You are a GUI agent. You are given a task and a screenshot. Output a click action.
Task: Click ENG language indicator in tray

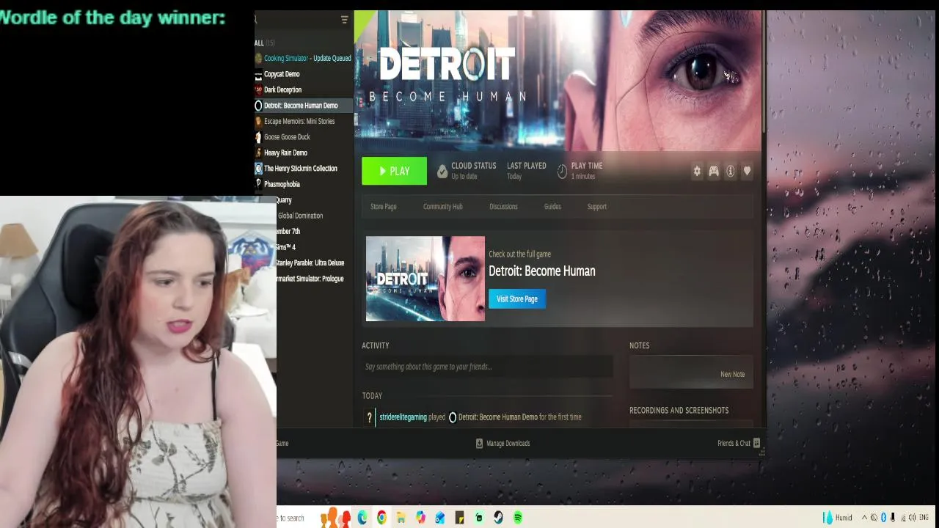click(924, 518)
